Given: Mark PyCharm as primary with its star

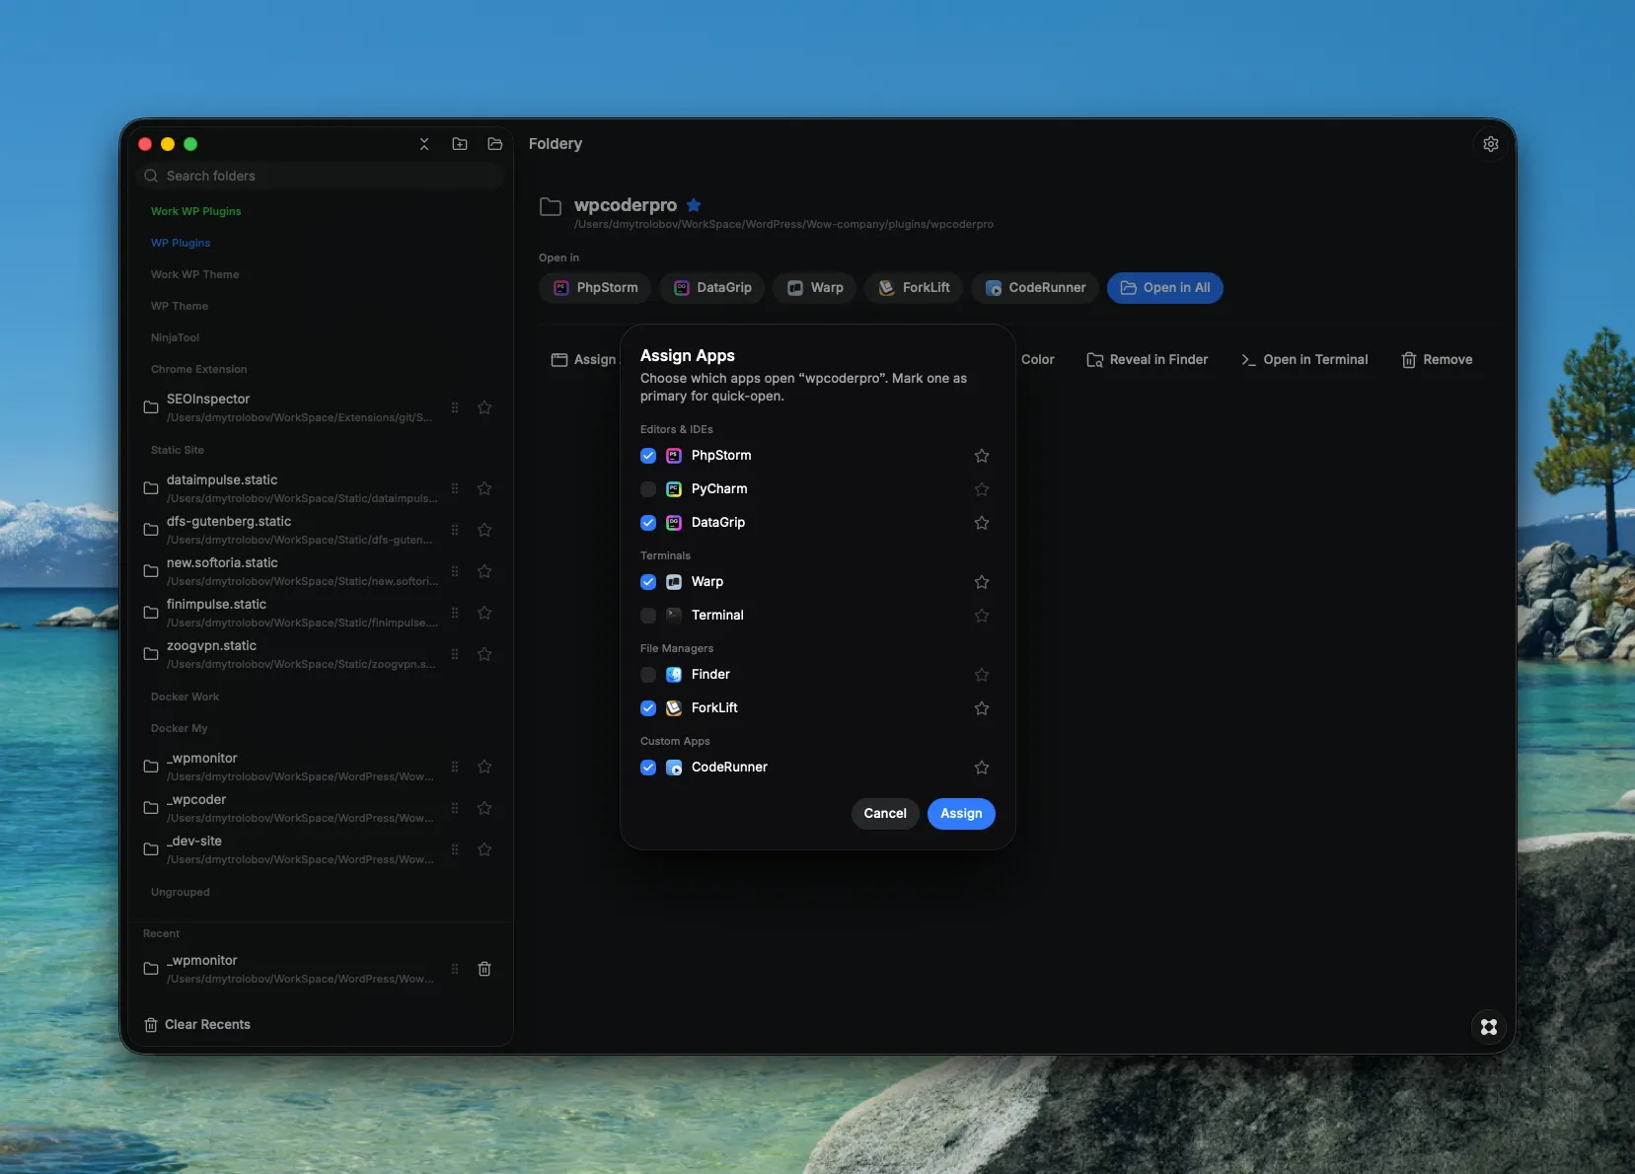Looking at the screenshot, I should 982,489.
